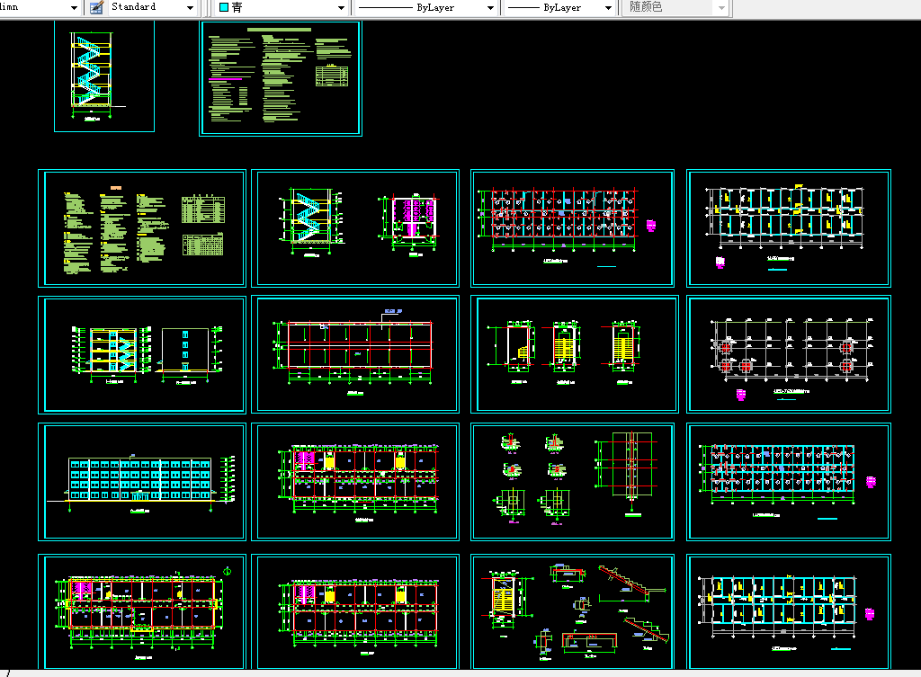
Task: Select the column footing details sheet
Action: click(x=573, y=482)
